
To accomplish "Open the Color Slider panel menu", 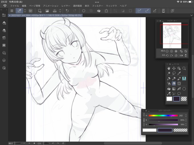I will (144, 111).
